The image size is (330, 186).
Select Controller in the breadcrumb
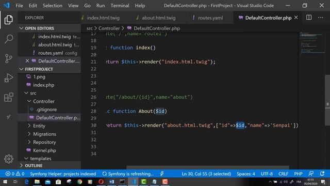[109, 28]
